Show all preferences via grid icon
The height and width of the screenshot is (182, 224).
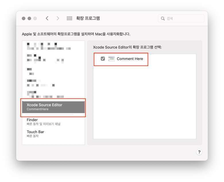click(69, 18)
